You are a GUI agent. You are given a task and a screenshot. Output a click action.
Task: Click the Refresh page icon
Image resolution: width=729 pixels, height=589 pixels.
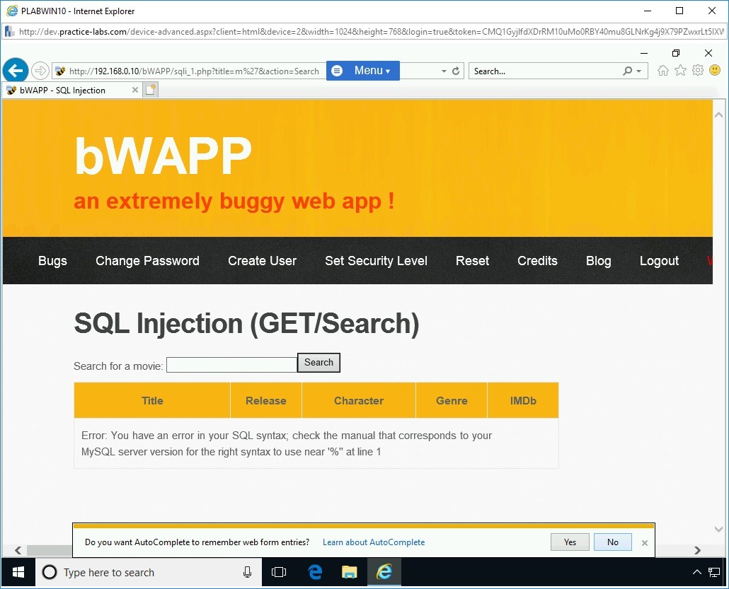456,71
